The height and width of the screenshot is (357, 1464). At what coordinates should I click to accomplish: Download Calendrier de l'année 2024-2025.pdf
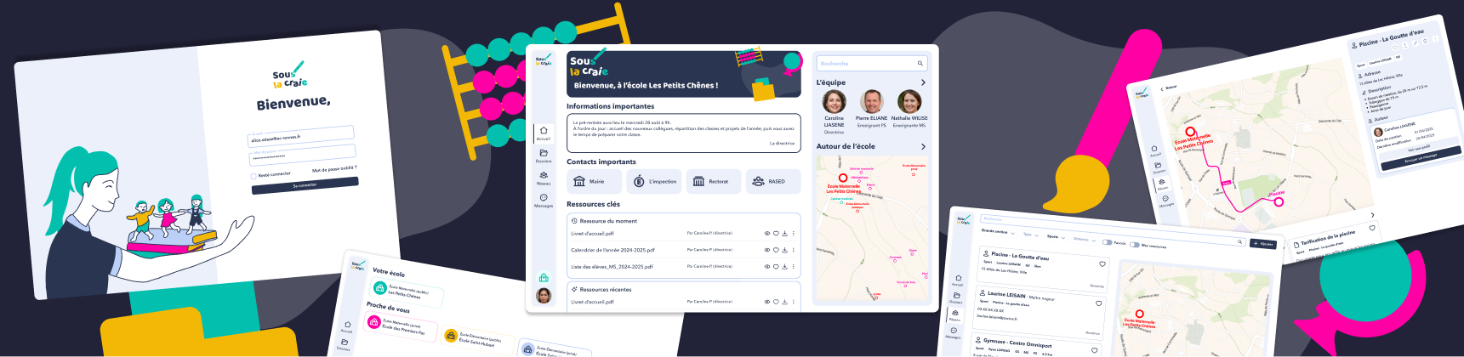pos(784,250)
